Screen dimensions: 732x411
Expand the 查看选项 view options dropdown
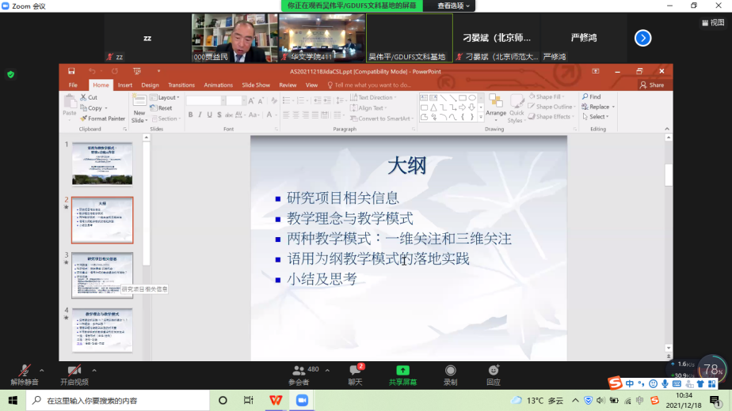coord(454,6)
